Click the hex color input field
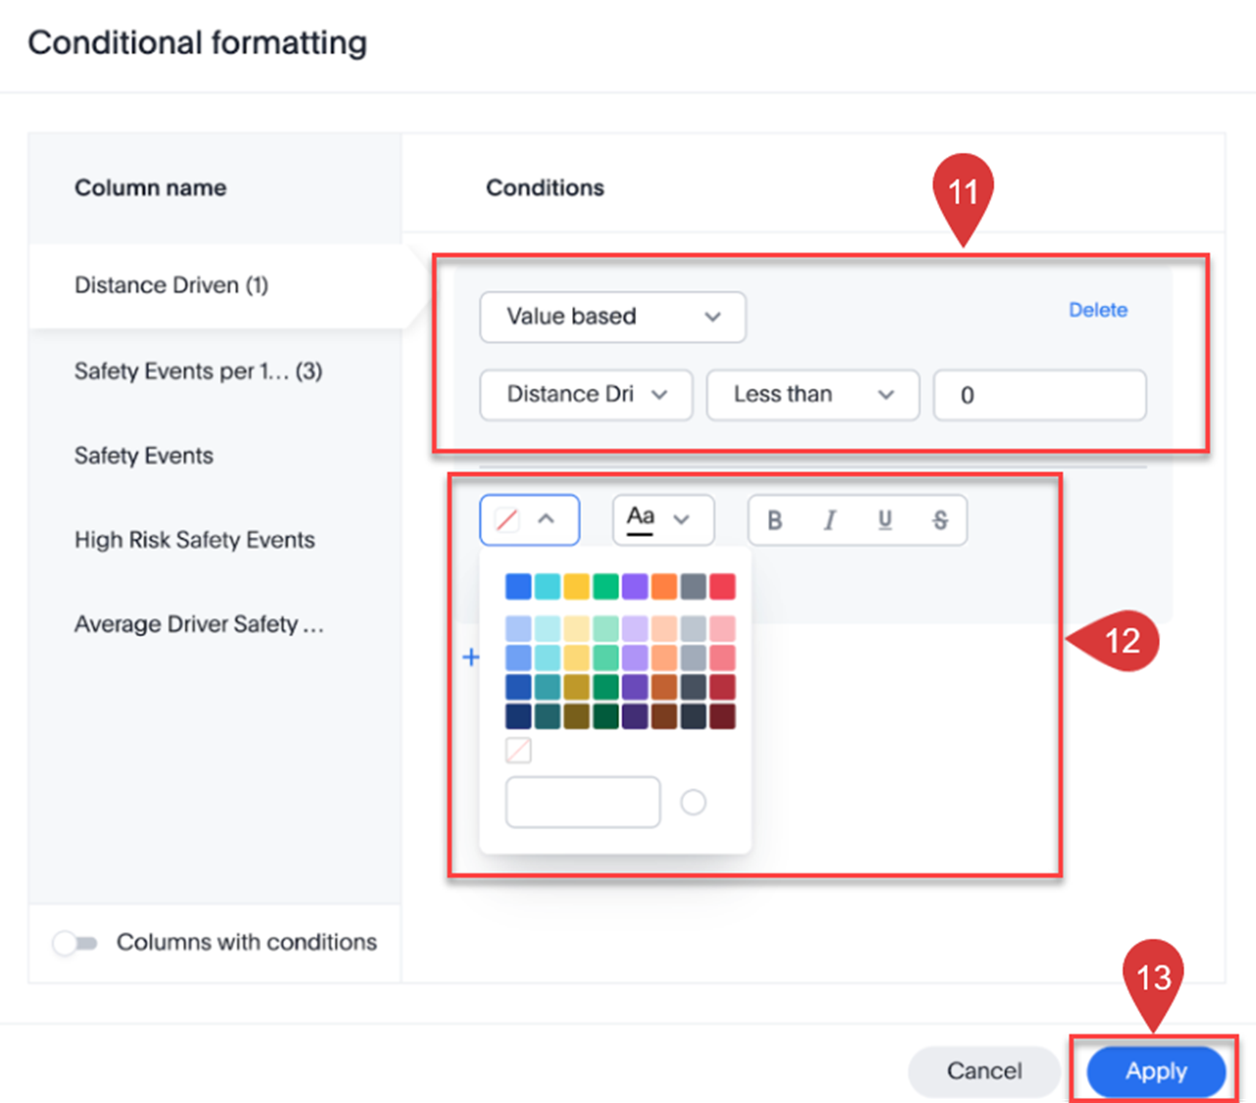The height and width of the screenshot is (1103, 1256). point(582,803)
